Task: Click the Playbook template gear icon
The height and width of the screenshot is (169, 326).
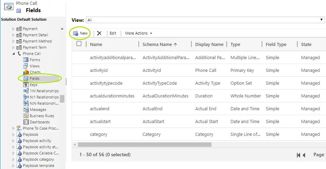Action: click(19, 166)
